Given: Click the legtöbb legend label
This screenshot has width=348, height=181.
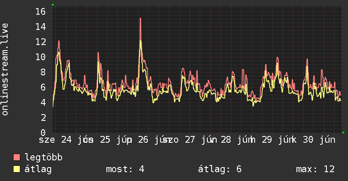Looking at the screenshot, I should pyautogui.click(x=43, y=157).
